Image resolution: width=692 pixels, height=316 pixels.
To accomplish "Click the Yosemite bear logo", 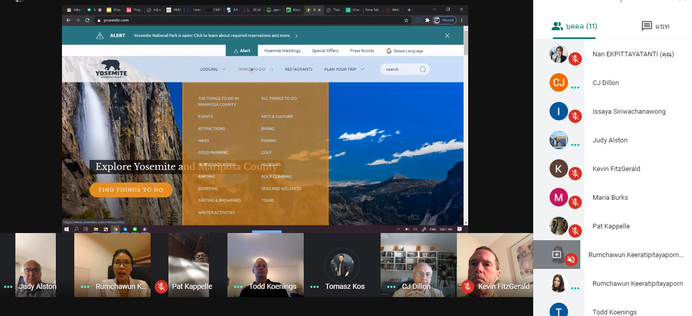I will 111,69.
